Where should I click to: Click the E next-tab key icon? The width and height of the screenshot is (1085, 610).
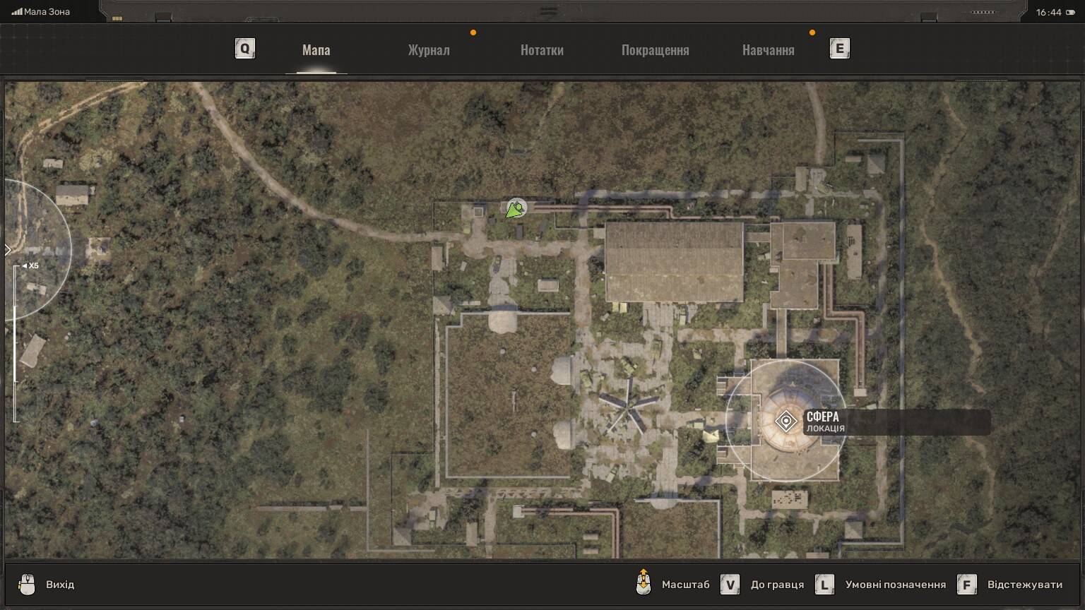[840, 49]
